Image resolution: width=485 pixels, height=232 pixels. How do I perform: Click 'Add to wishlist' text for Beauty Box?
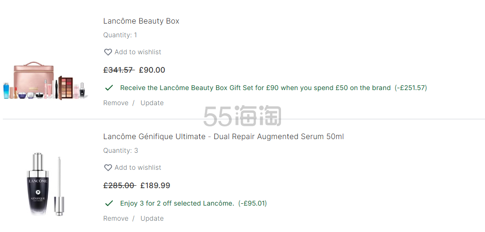pyautogui.click(x=138, y=52)
